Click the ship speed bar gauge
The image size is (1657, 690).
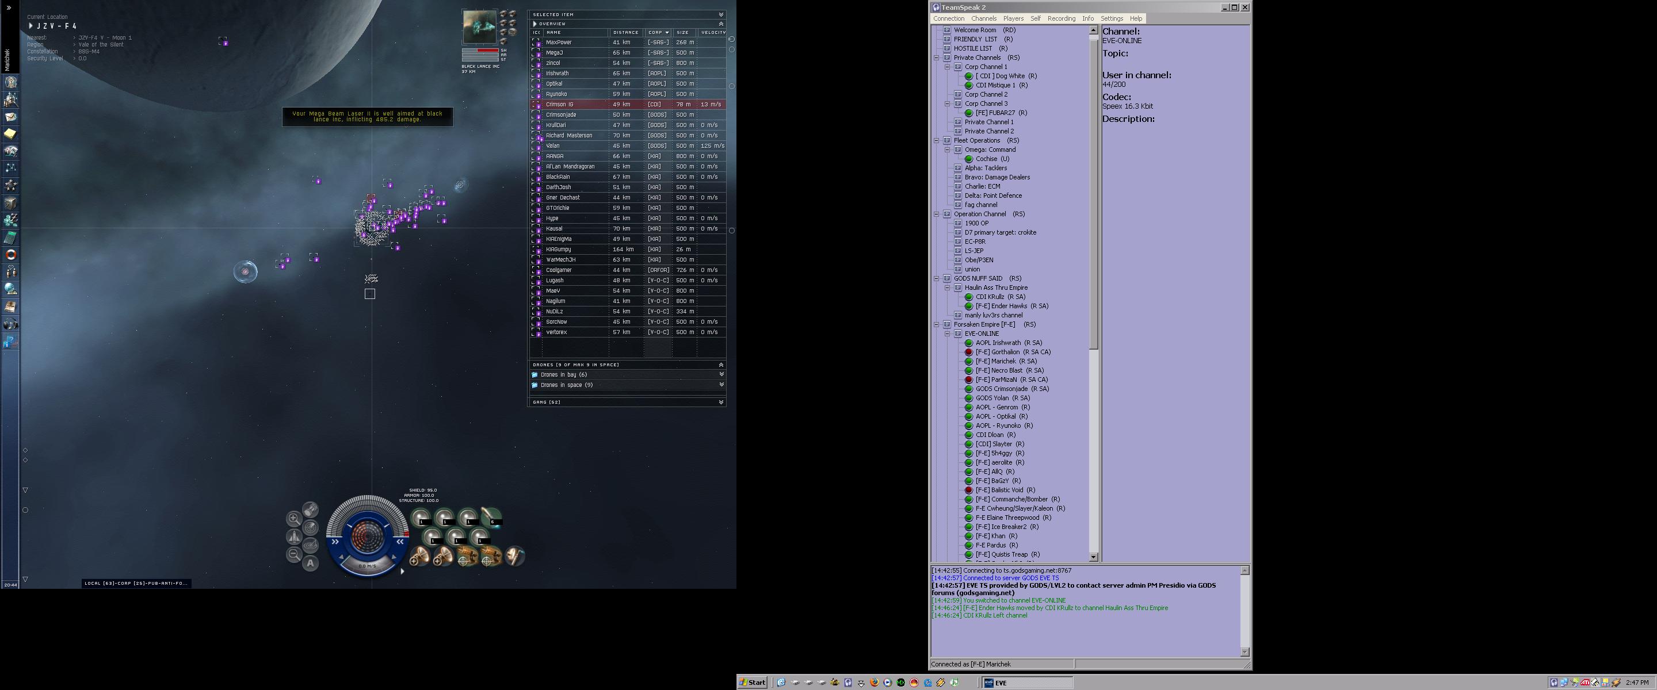pos(367,566)
